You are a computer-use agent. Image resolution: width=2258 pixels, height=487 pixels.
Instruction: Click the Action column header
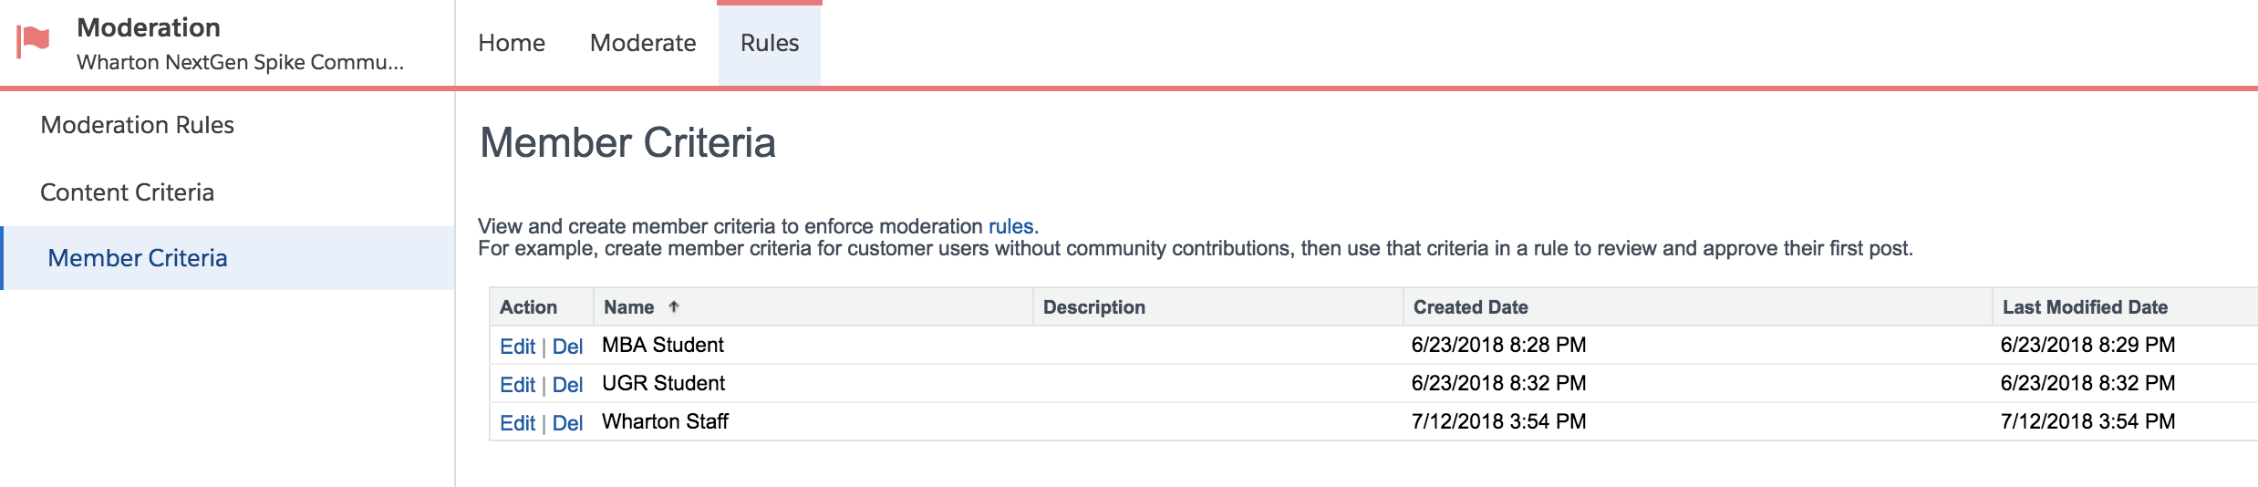point(529,307)
